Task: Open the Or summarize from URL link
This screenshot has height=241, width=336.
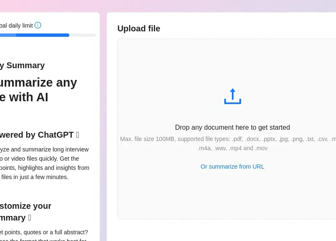Action: pyautogui.click(x=232, y=167)
